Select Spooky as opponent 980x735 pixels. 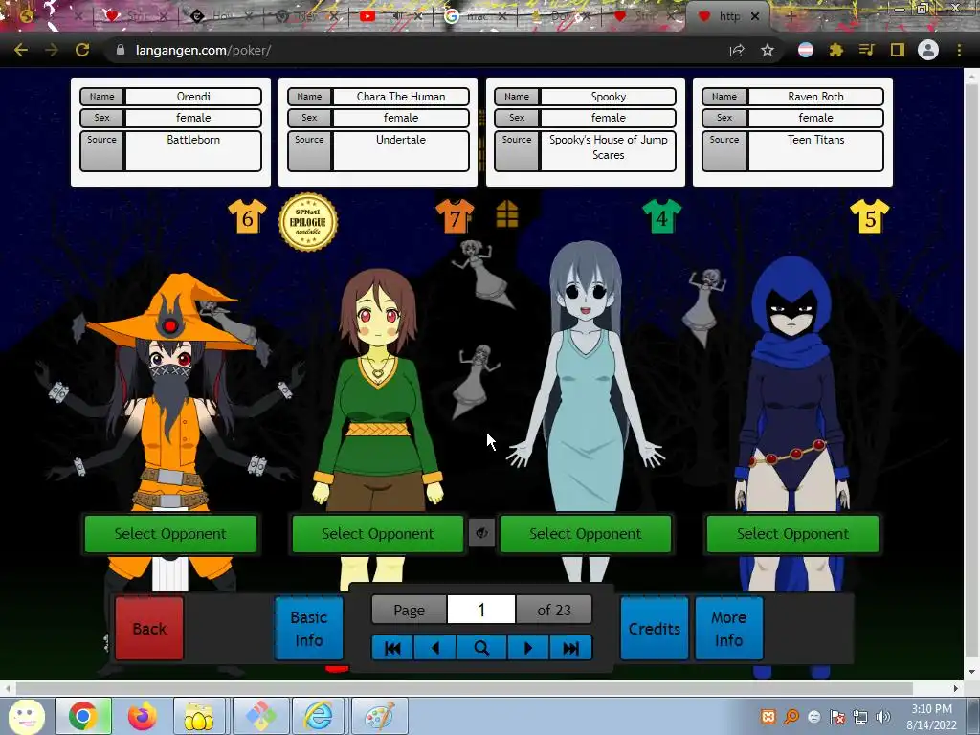coord(586,534)
